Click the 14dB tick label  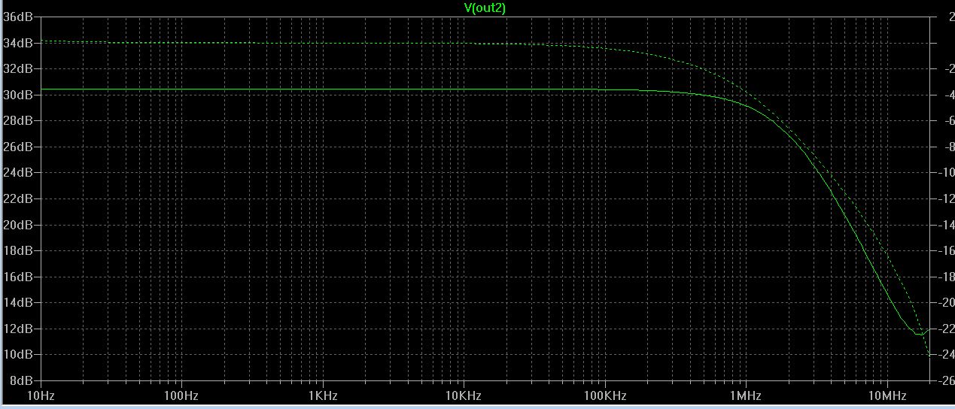point(18,302)
